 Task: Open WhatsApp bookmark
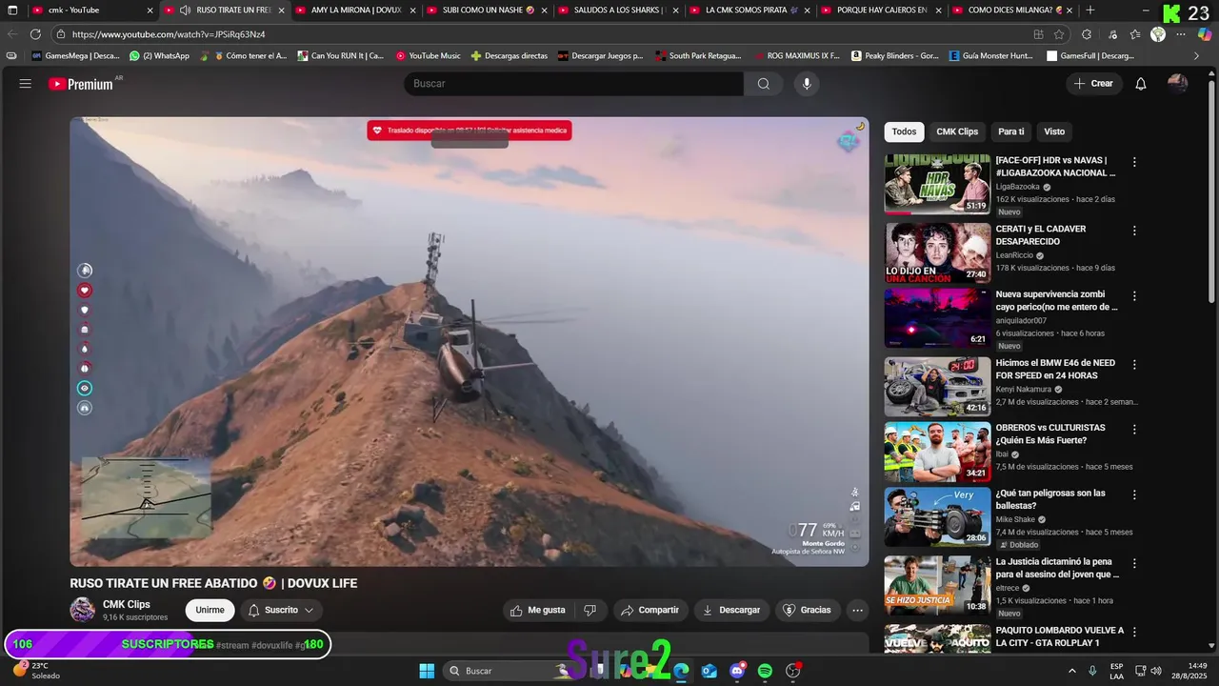coord(159,55)
